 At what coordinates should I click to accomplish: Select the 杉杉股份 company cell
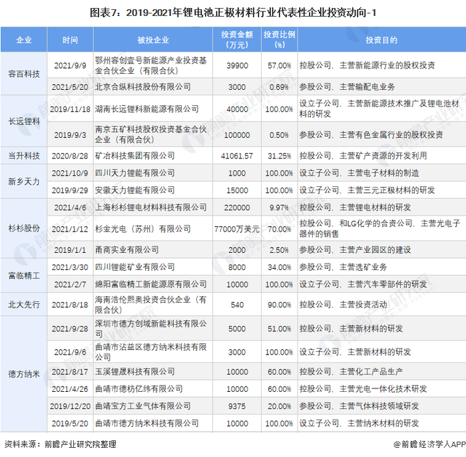(24, 228)
